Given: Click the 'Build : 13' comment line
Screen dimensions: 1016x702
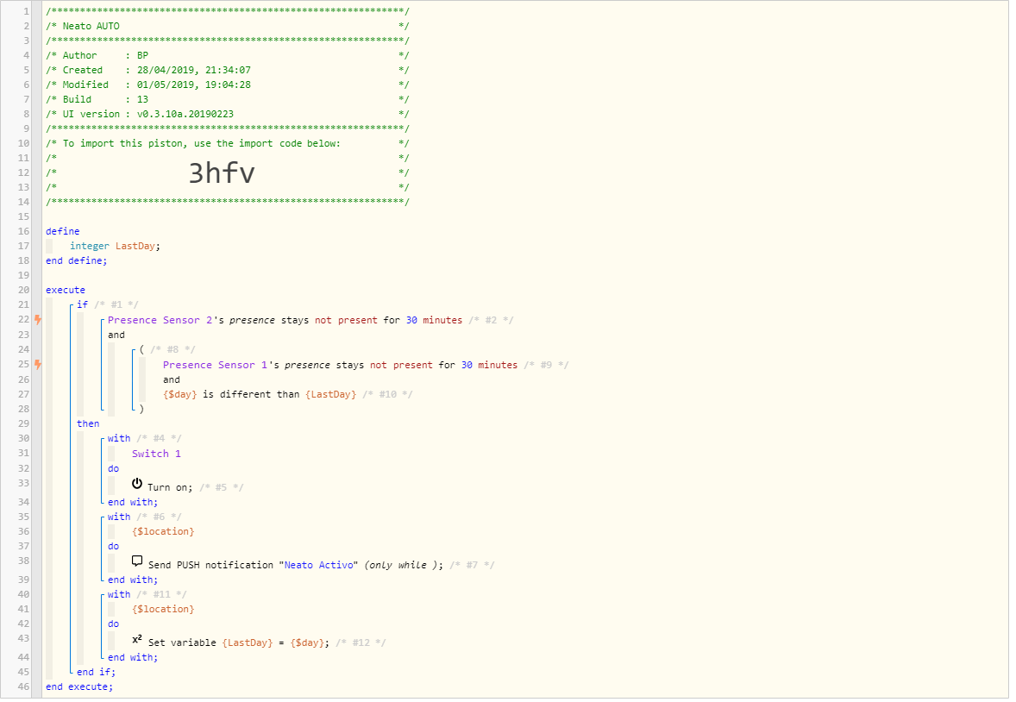Looking at the screenshot, I should [228, 100].
